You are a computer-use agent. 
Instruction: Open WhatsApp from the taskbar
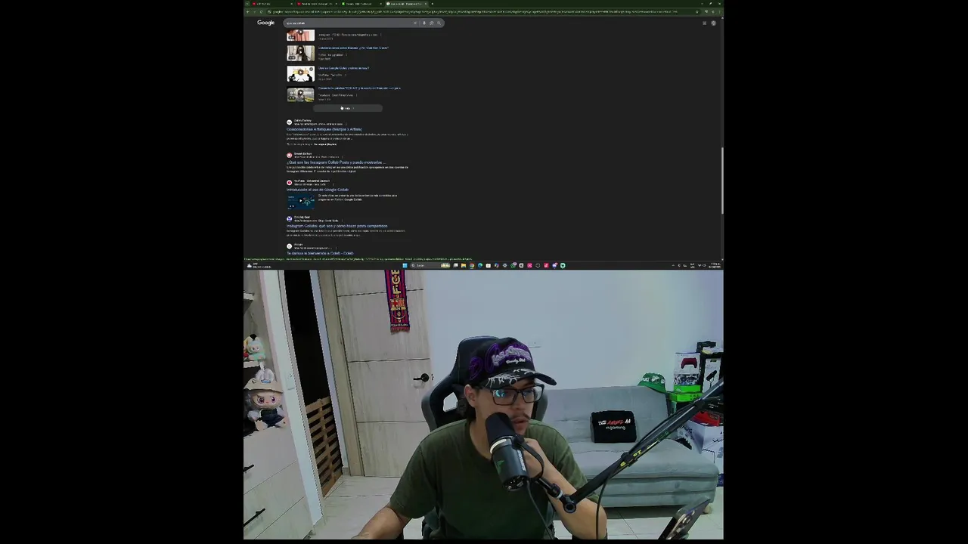point(513,265)
